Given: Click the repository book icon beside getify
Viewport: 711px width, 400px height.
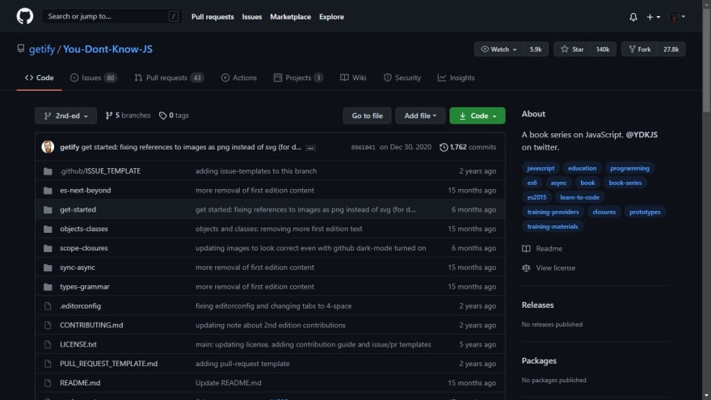Looking at the screenshot, I should click(21, 48).
